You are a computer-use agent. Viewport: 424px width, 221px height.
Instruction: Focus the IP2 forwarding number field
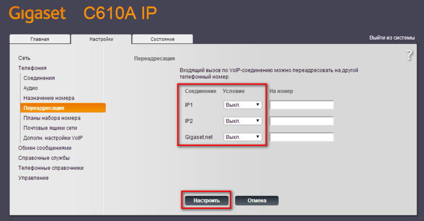(302, 121)
